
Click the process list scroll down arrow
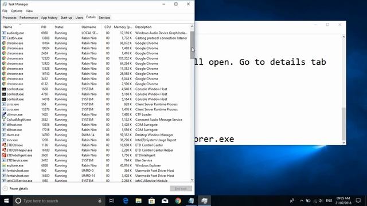point(192,180)
